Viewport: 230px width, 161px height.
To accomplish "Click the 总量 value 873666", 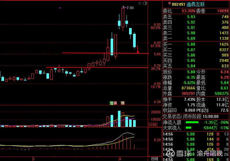I will point(188,88).
